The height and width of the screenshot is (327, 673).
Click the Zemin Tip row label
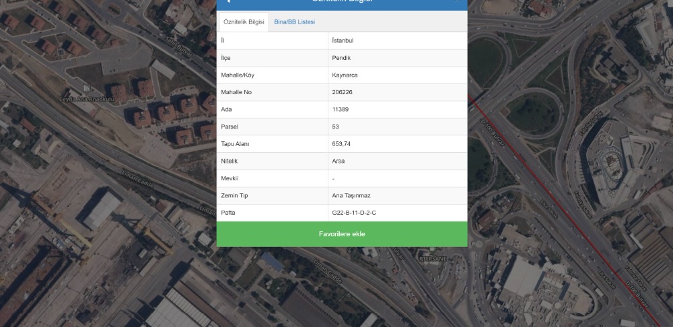(234, 195)
